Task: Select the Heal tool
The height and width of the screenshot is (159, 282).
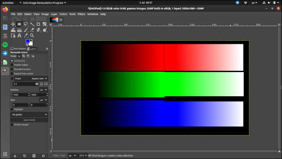Action: coord(38,30)
